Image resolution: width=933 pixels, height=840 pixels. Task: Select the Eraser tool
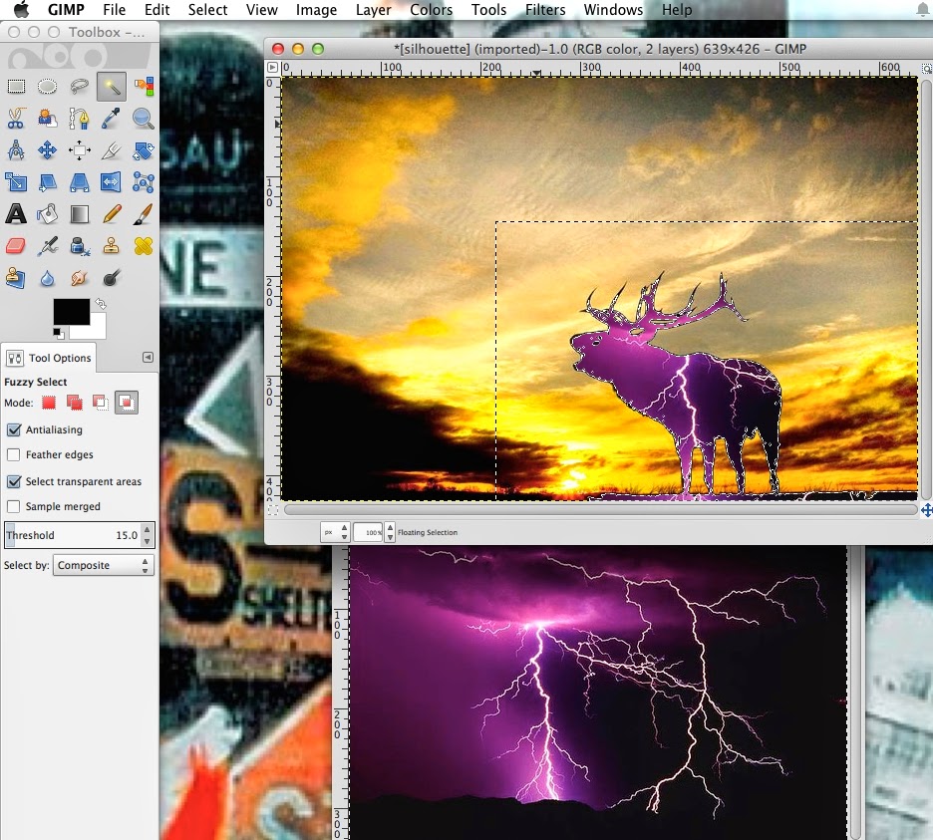tap(16, 246)
